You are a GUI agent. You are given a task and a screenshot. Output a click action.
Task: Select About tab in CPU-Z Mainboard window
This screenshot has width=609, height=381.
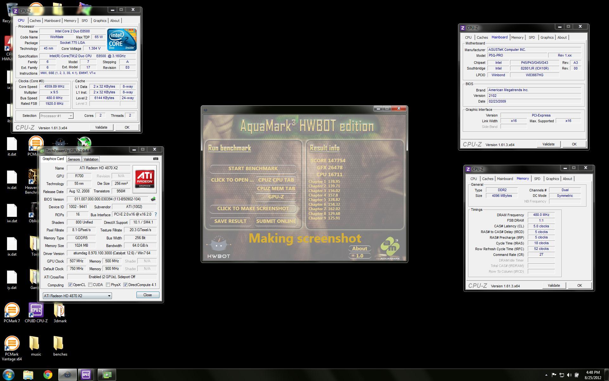pyautogui.click(x=562, y=37)
